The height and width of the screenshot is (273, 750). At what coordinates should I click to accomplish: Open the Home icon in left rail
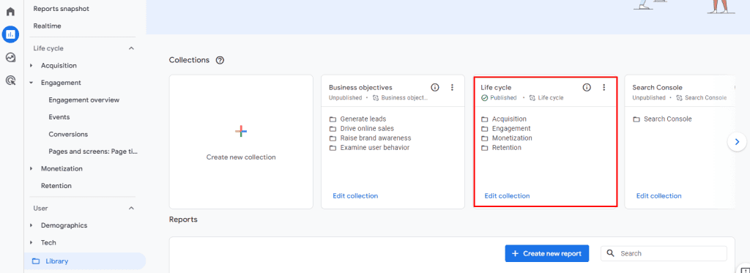click(10, 11)
